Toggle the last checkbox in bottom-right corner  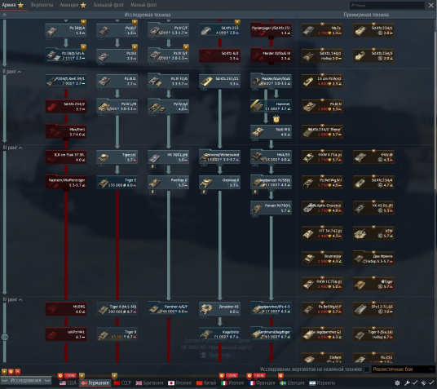click(431, 382)
